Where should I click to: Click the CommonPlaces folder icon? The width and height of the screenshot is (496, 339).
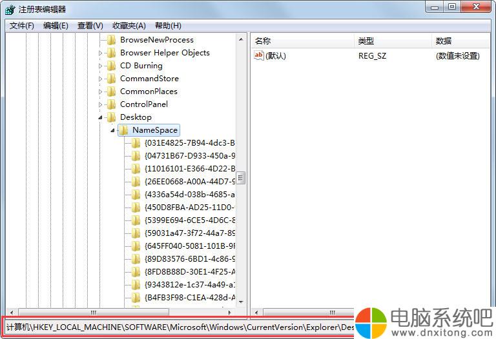(x=111, y=92)
